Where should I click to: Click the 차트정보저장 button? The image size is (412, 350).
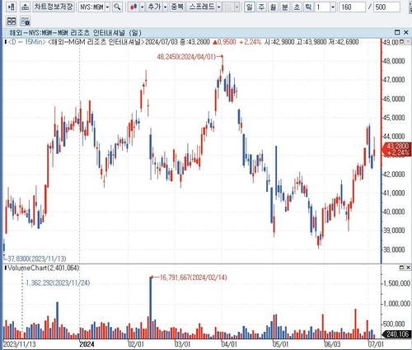54,7
